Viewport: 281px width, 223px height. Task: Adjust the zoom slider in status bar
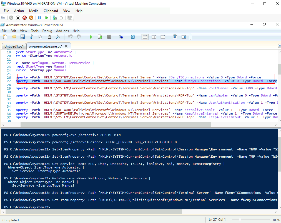(240, 220)
